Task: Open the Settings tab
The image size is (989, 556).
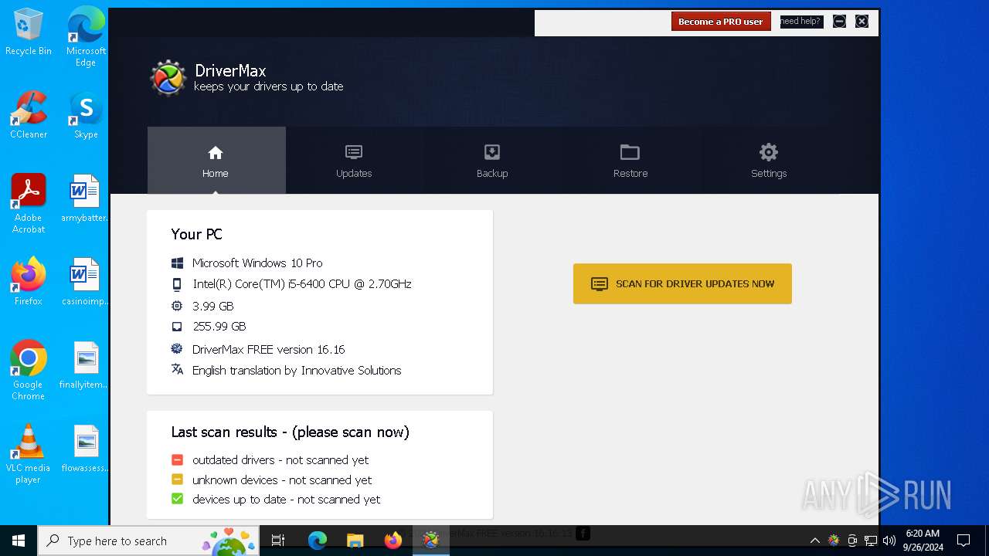Action: (x=769, y=161)
